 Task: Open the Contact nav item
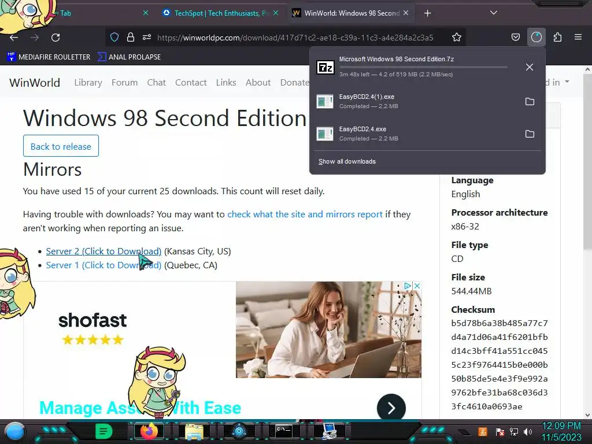(191, 82)
